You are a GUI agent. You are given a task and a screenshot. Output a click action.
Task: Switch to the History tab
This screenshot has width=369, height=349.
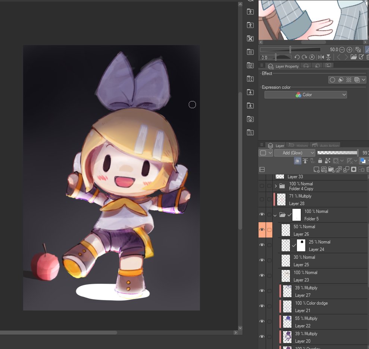pyautogui.click(x=298, y=145)
